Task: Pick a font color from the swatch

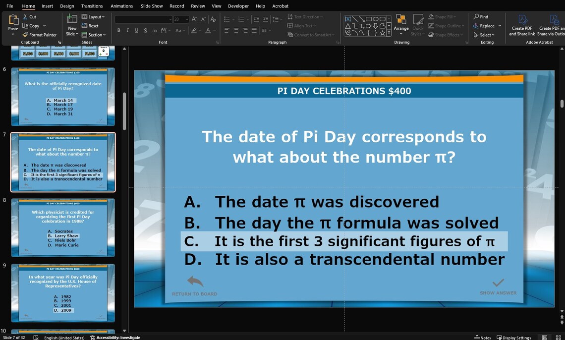Action: [208, 30]
